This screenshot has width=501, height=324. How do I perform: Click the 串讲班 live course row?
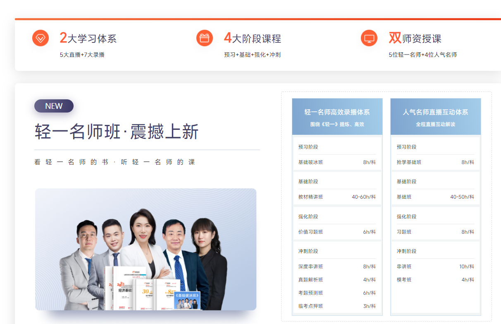tap(435, 267)
